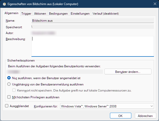Open the Trigger tab

[26, 14]
